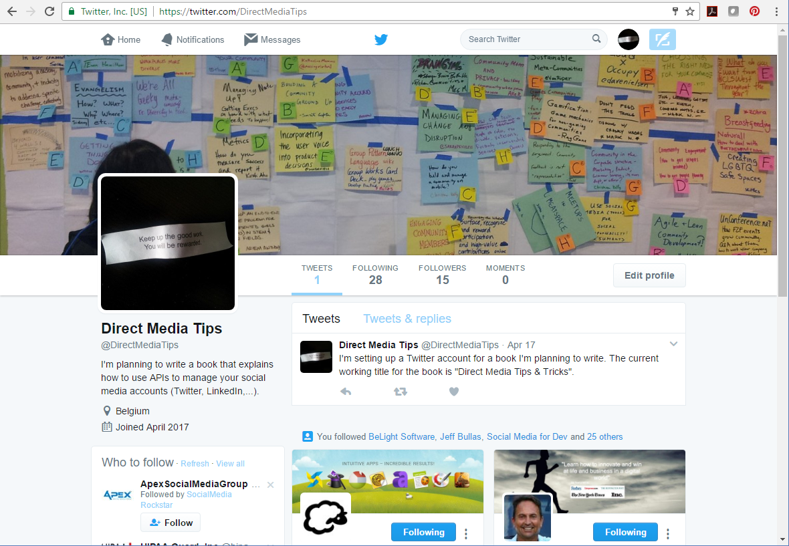This screenshot has height=546, width=789.
Task: Open more options on the Jeff Bullas card
Action: 668,533
